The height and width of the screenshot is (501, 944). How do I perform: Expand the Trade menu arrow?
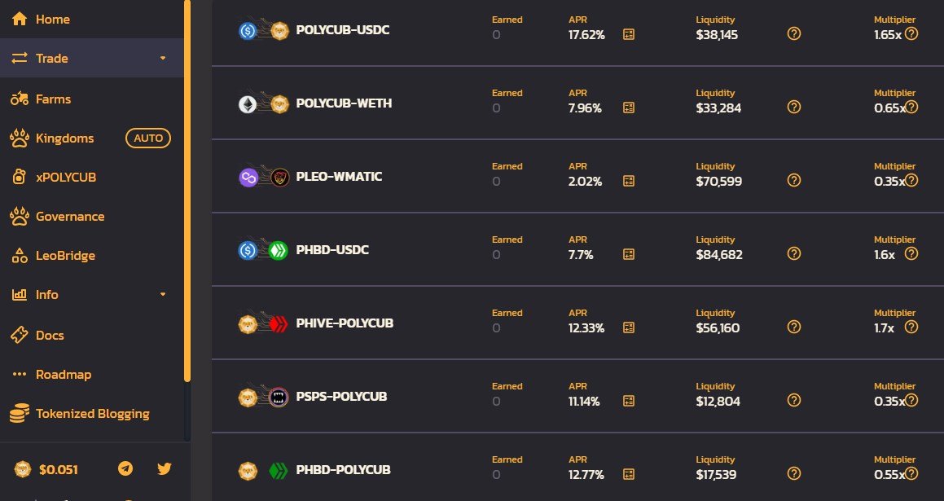tap(163, 59)
